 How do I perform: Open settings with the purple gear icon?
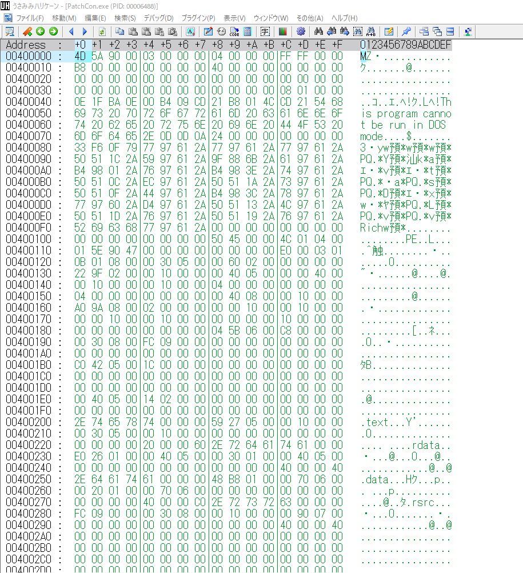[301, 32]
